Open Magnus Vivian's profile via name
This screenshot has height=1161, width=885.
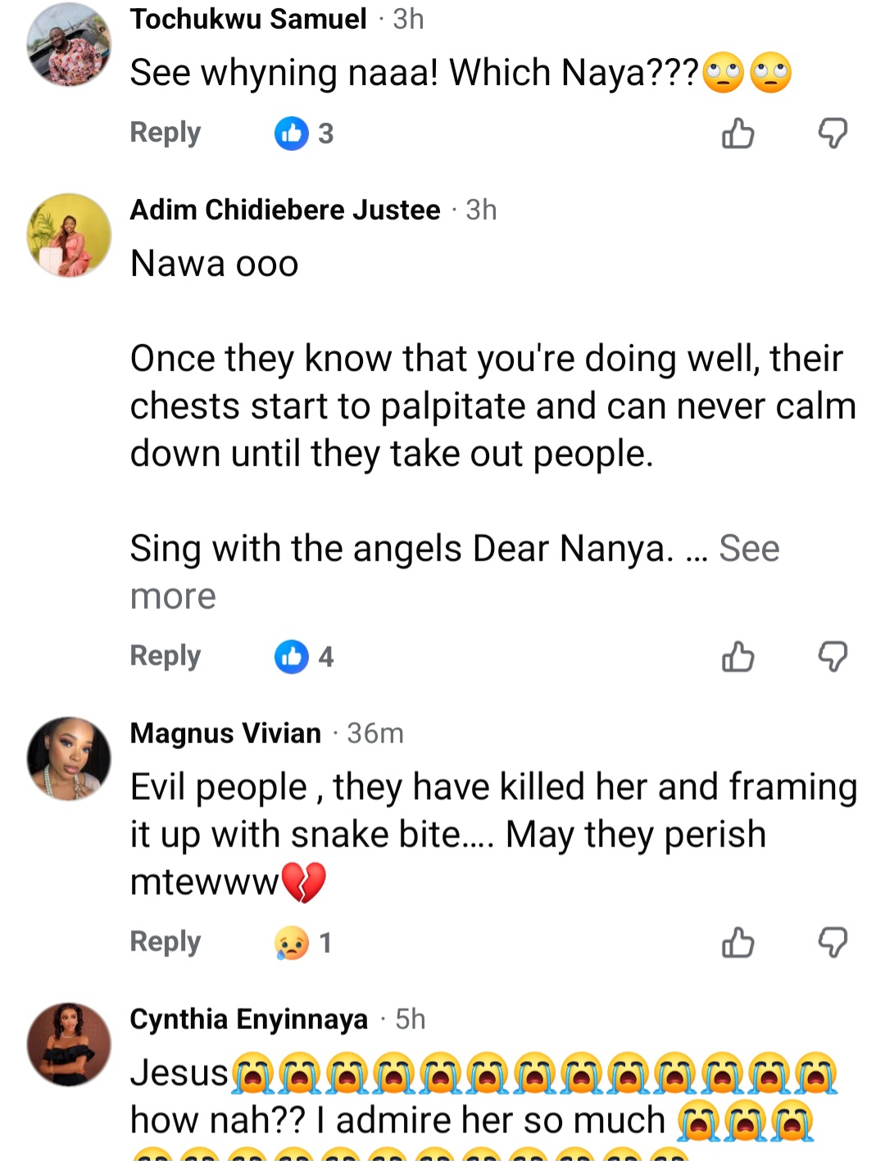pyautogui.click(x=225, y=733)
